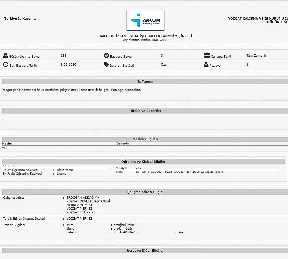Click the 'Pozisyon' label
288x259 pixels.
click(x=216, y=66)
